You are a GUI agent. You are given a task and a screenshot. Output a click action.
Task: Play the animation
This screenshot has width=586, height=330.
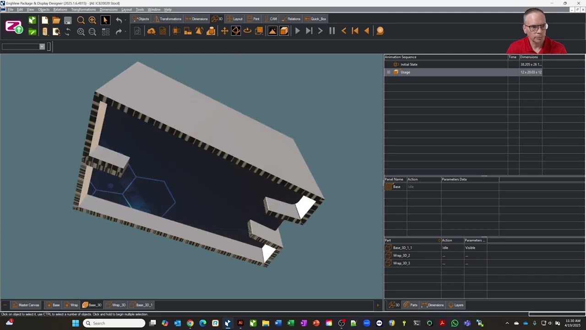[298, 31]
